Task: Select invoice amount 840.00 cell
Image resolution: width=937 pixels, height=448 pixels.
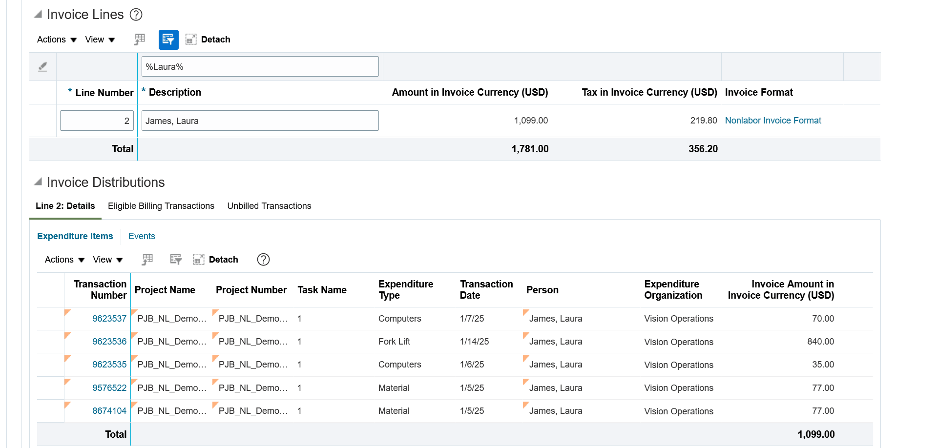Action: coord(821,342)
